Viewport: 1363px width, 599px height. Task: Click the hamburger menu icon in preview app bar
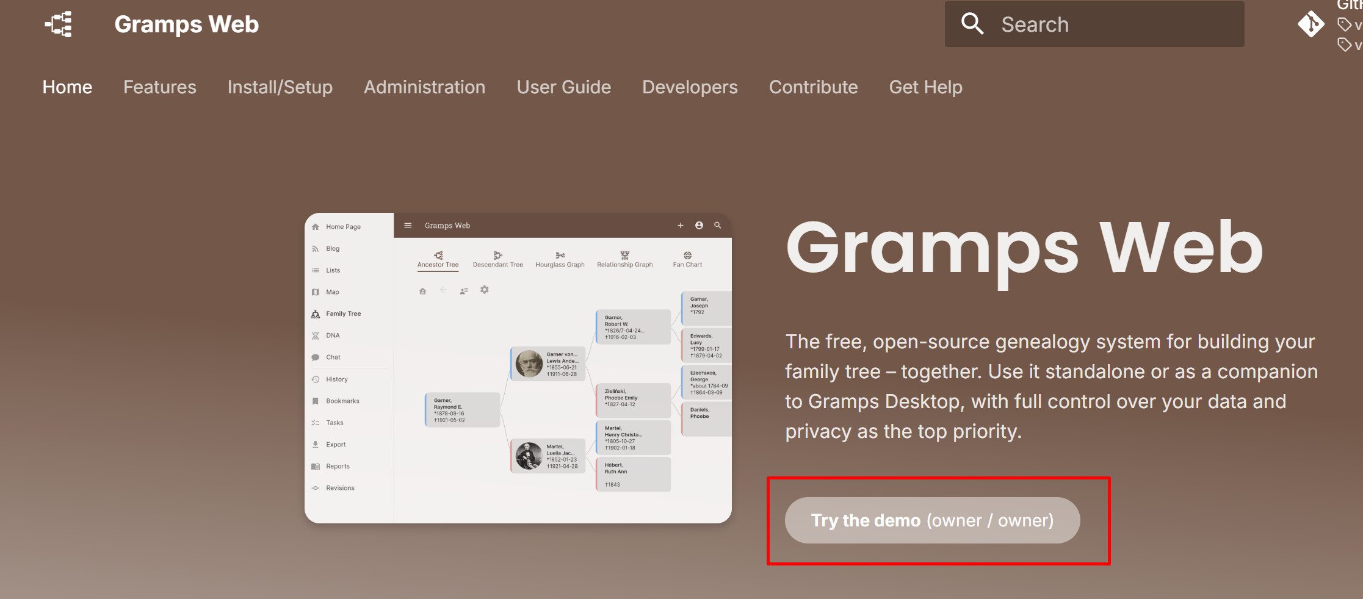408,226
